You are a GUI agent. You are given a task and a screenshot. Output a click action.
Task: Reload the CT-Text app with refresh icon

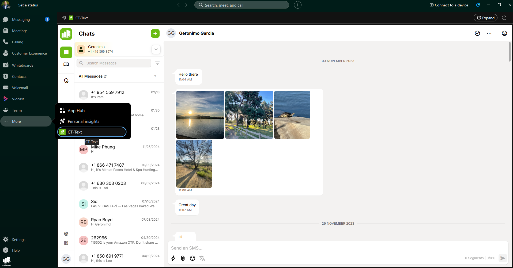[504, 18]
